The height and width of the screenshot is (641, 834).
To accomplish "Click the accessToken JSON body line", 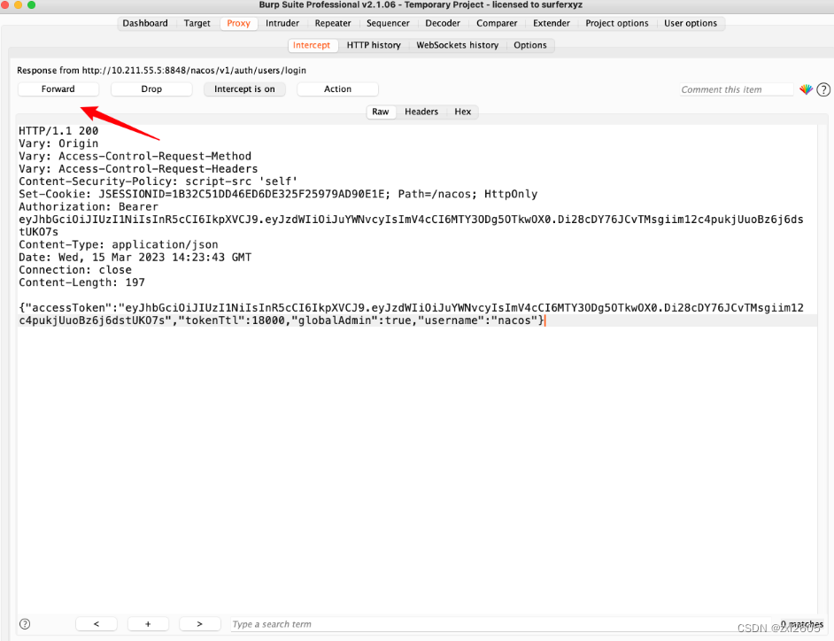I will click(x=411, y=313).
